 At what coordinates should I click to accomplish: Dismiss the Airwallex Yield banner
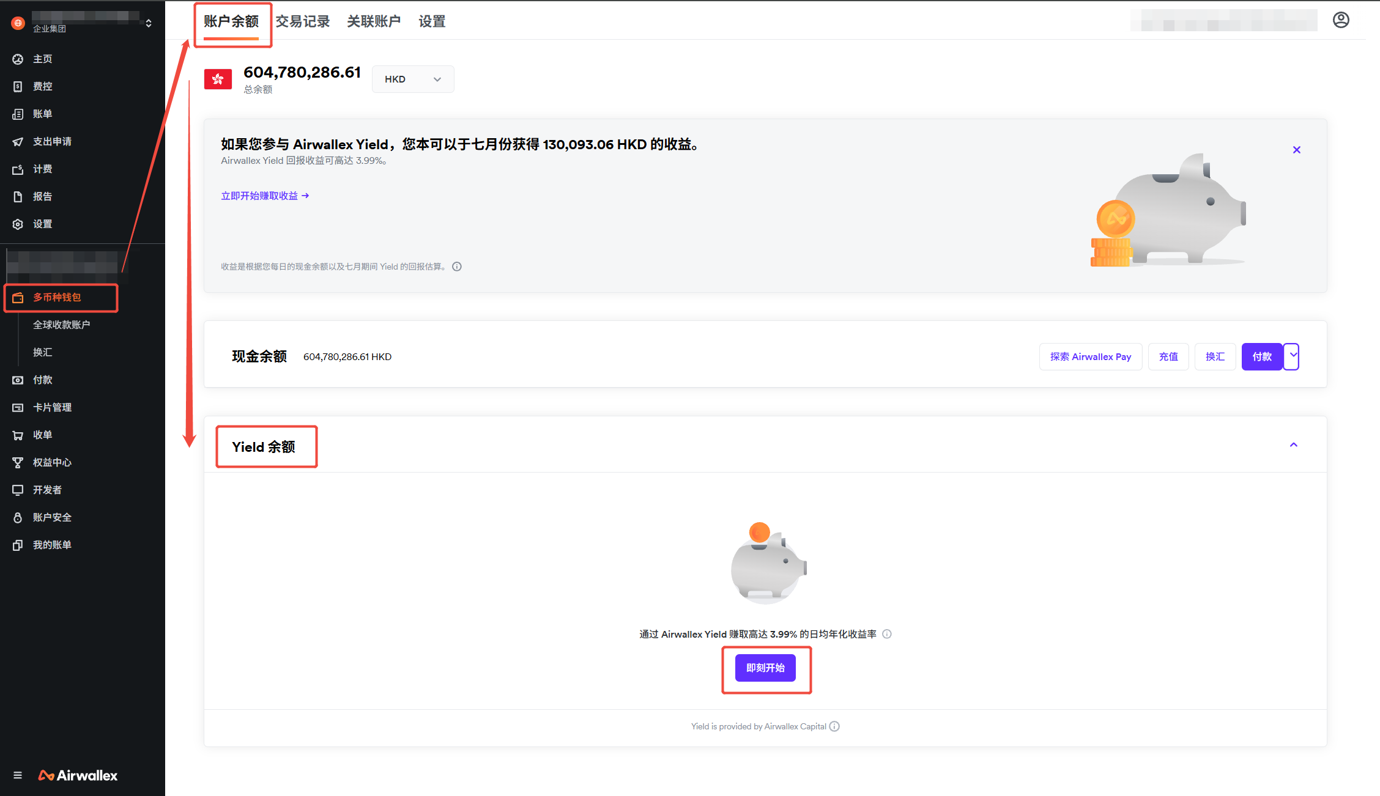click(1296, 150)
